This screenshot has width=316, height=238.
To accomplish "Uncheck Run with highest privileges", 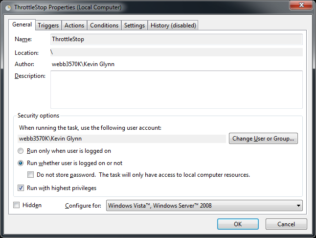I will (x=21, y=188).
